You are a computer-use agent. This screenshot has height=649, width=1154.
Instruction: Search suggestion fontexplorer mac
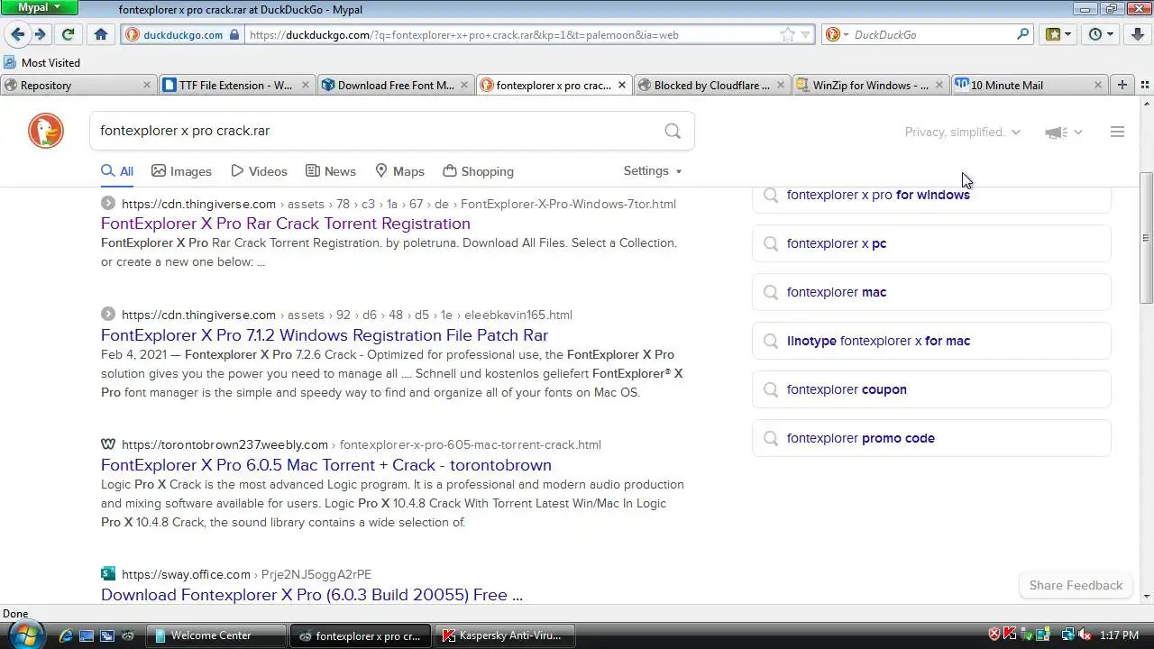tap(931, 292)
